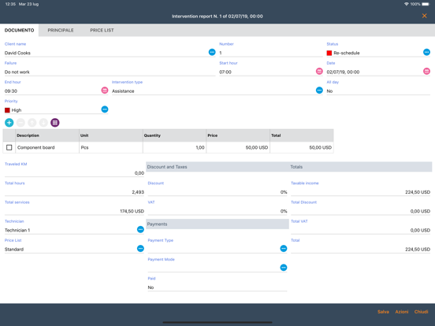
Task: Click the Description column header
Action: pos(47,135)
